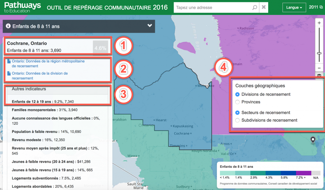Click Enfants de 12 à 19 ans indicator
This screenshot has height=190, width=325.
[43, 102]
